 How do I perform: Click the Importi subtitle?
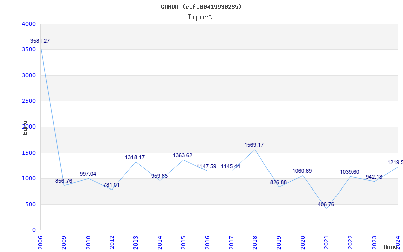(201, 17)
